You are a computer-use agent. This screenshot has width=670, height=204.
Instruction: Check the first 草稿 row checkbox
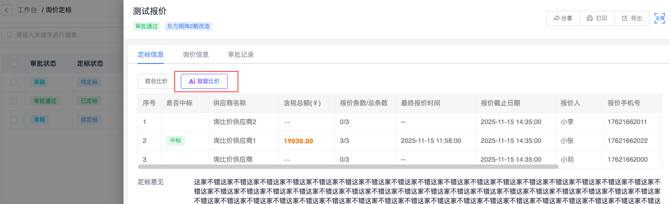14,82
